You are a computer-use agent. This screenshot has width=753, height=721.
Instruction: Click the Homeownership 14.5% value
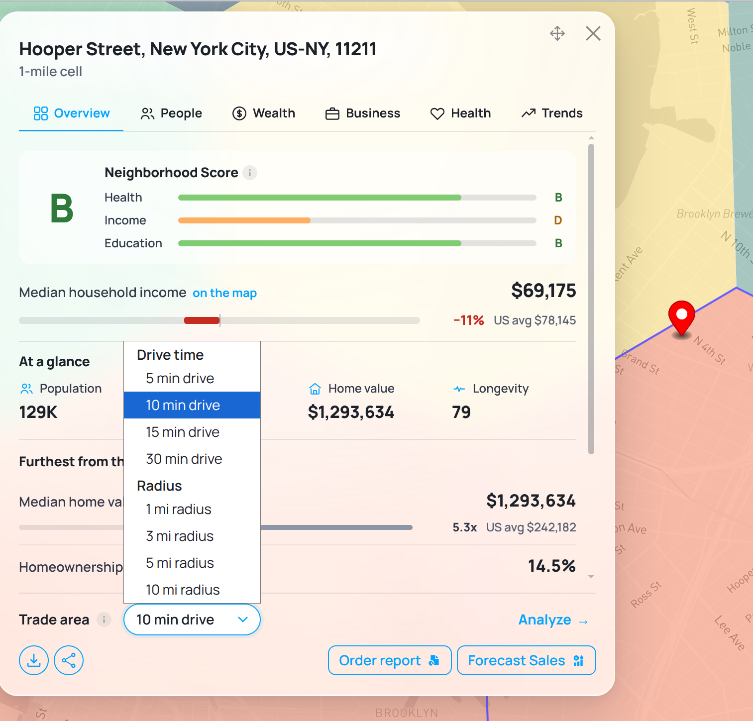551,566
